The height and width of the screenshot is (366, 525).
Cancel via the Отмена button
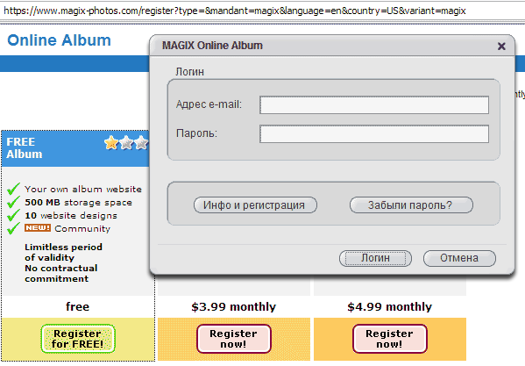459,258
